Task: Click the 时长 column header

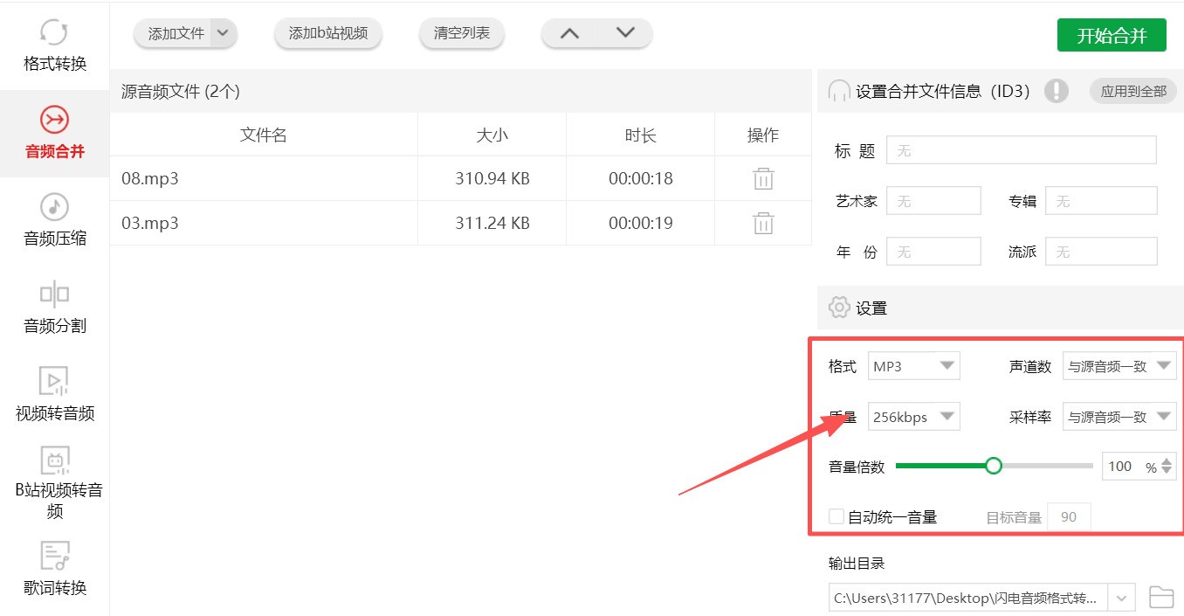Action: pos(640,135)
